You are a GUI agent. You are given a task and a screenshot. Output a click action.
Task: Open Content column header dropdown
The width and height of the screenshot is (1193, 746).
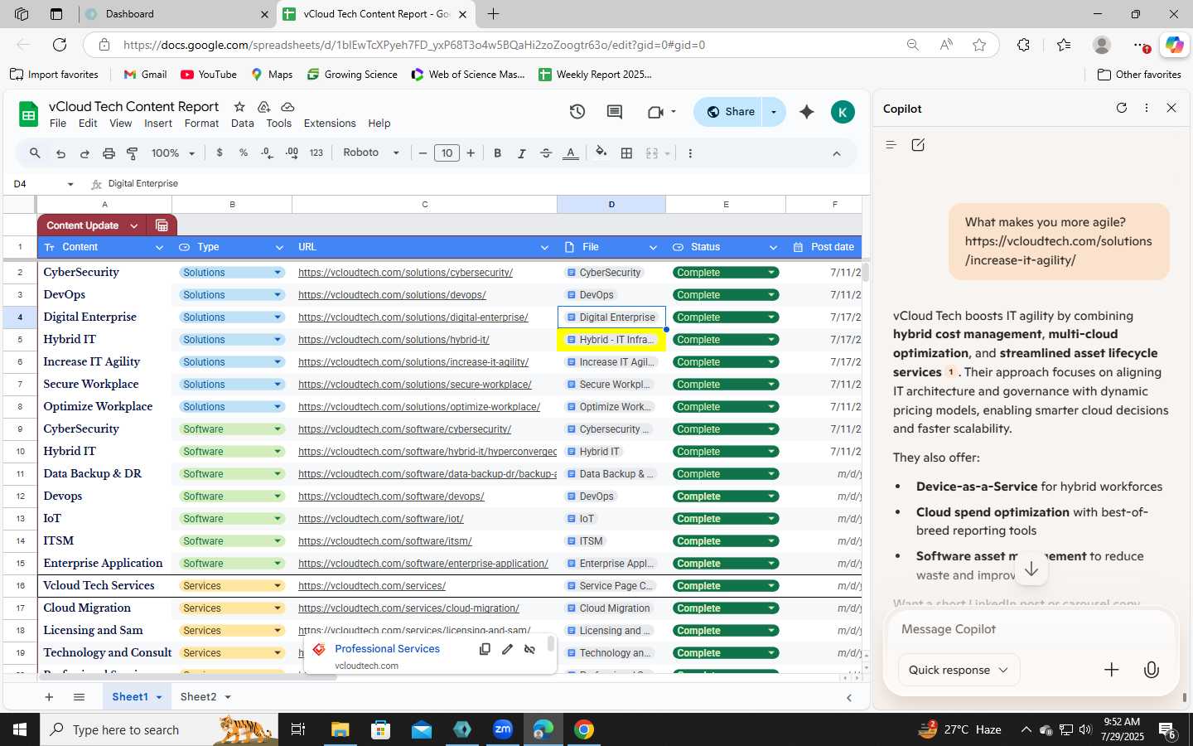pyautogui.click(x=159, y=247)
